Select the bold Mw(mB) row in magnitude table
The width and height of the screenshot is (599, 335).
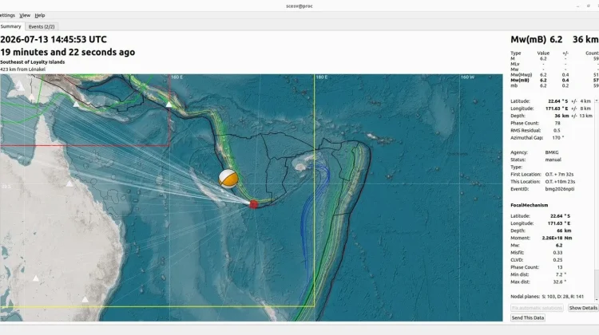pos(554,80)
